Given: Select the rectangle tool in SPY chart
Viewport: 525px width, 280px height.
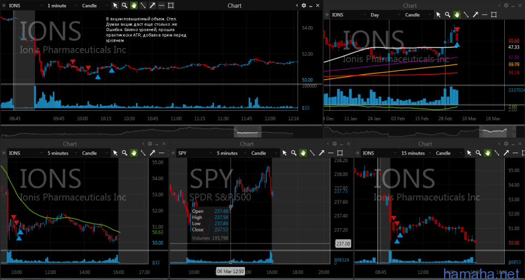Looking at the screenshot, I should coord(340,153).
